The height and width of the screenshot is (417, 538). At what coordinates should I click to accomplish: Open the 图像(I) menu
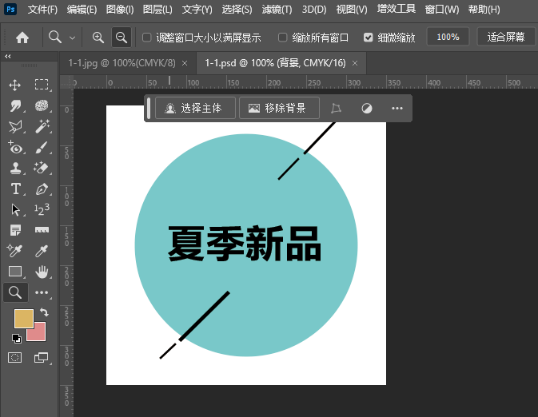pyautogui.click(x=120, y=10)
